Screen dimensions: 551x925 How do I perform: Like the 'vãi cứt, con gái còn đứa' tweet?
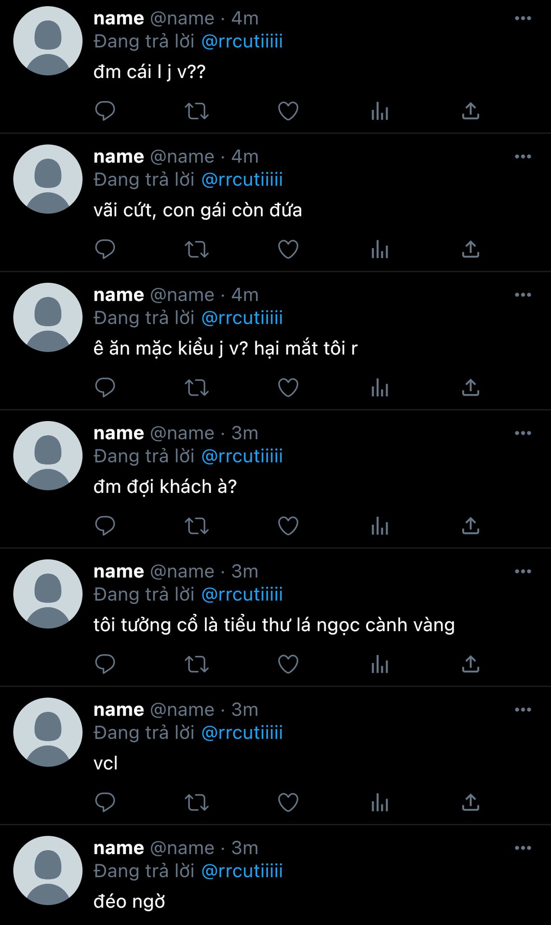[288, 250]
